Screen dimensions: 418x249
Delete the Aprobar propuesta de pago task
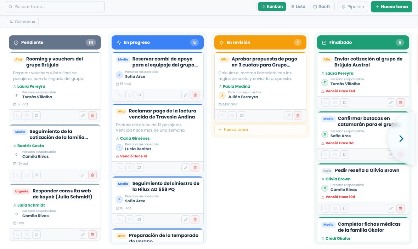pos(298,116)
